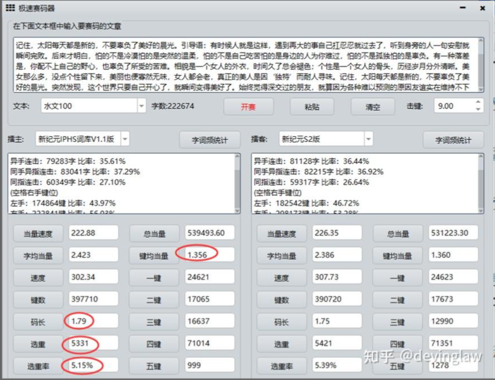Click the 擂主 statistics list scrollbar
Screen dimensions: 495x380
[237, 183]
